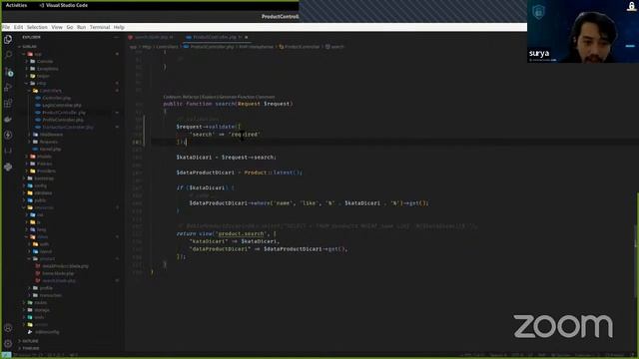Open the Extensions view
This screenshot has height=359, width=639.
pyautogui.click(x=8, y=103)
